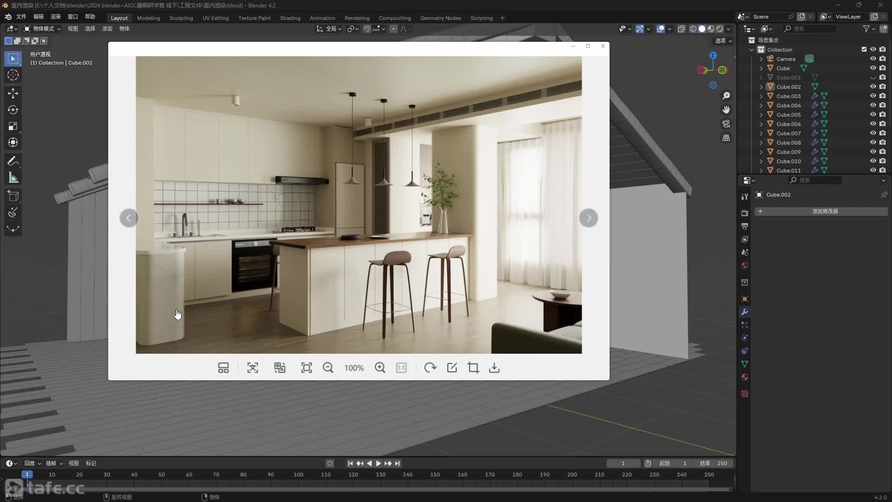Switch to rendered viewport shading
This screenshot has height=502, width=892.
(720, 29)
